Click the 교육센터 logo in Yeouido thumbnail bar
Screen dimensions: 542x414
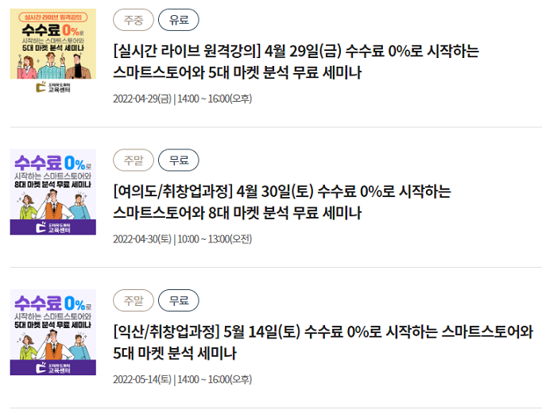(53, 227)
